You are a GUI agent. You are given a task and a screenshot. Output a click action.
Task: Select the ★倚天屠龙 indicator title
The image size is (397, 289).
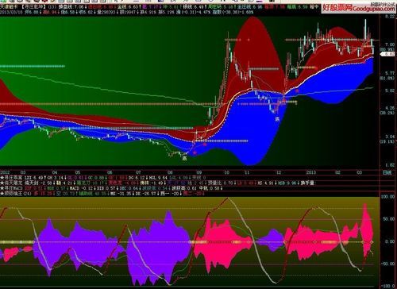[12, 183]
